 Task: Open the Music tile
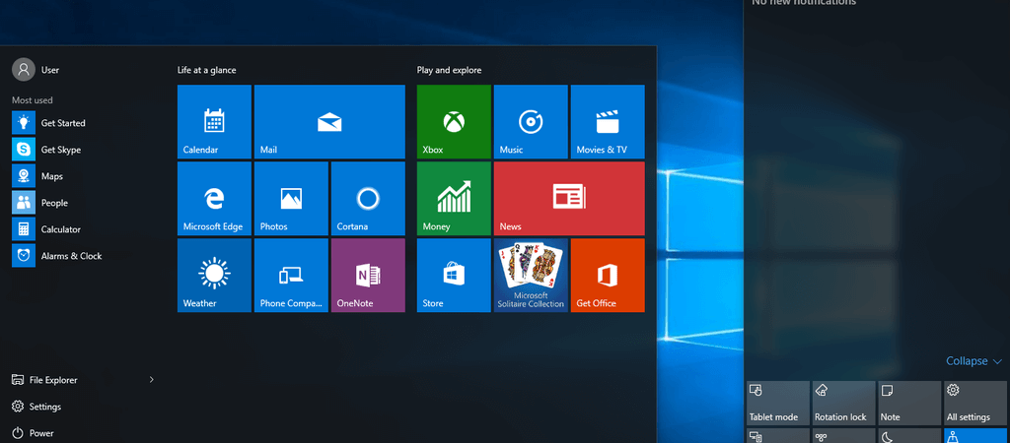(x=531, y=121)
